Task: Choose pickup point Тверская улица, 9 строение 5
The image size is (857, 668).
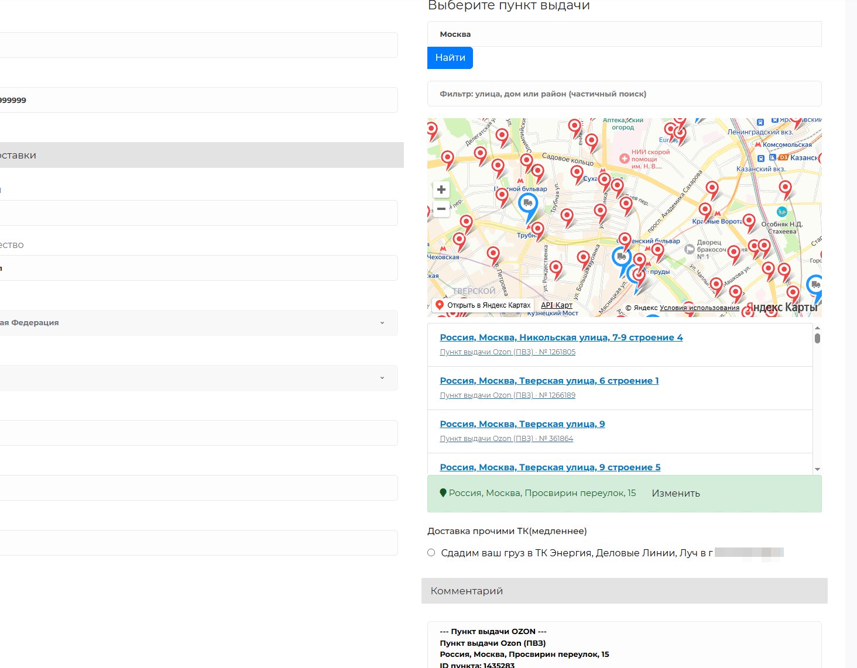Action: point(550,467)
